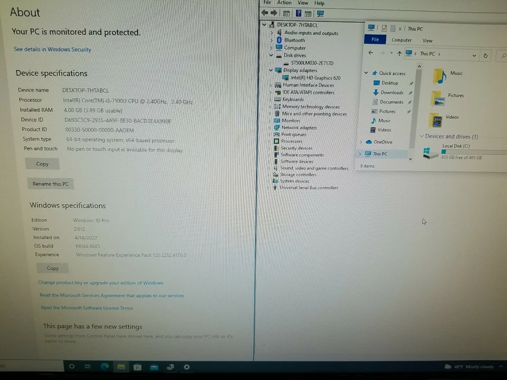
Task: Expand the Bluetooth category
Action: pos(271,40)
